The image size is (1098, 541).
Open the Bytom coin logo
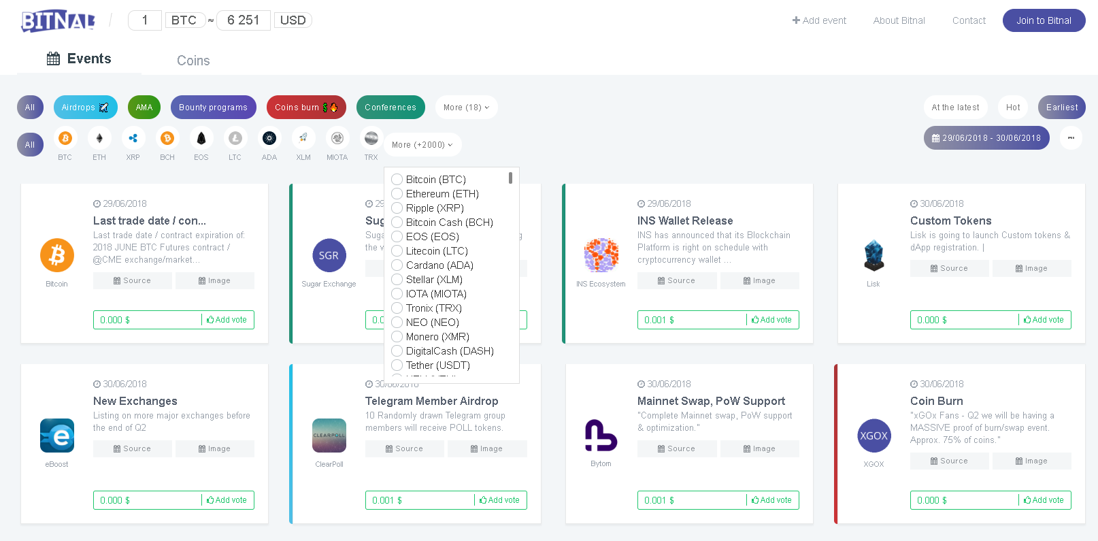tap(601, 436)
